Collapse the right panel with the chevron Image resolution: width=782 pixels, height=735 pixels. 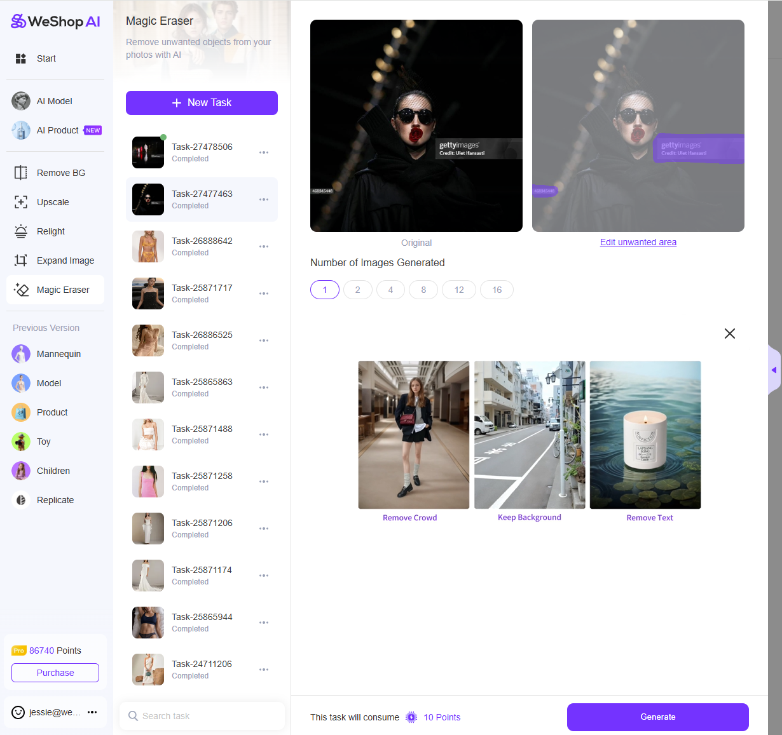[774, 370]
